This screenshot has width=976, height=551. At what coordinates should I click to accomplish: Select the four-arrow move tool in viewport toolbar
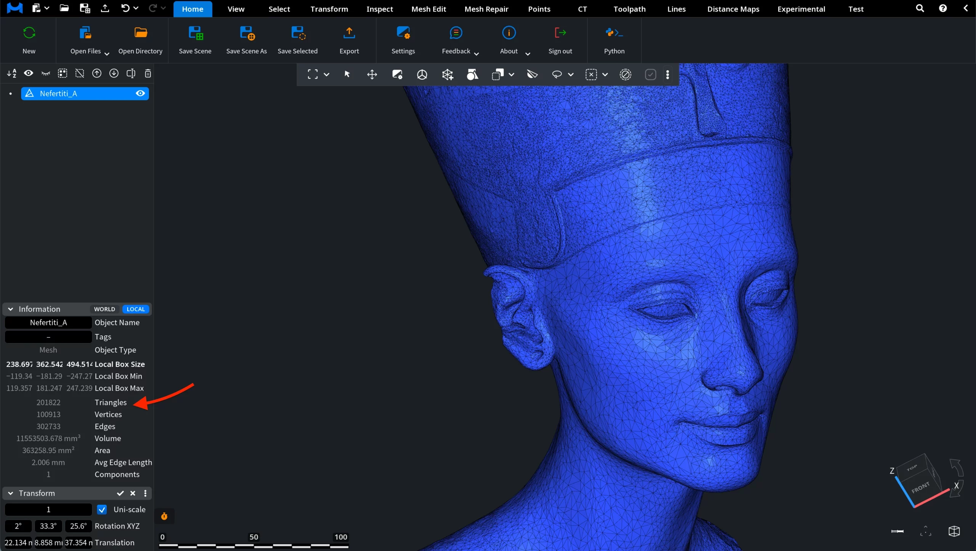(x=372, y=74)
